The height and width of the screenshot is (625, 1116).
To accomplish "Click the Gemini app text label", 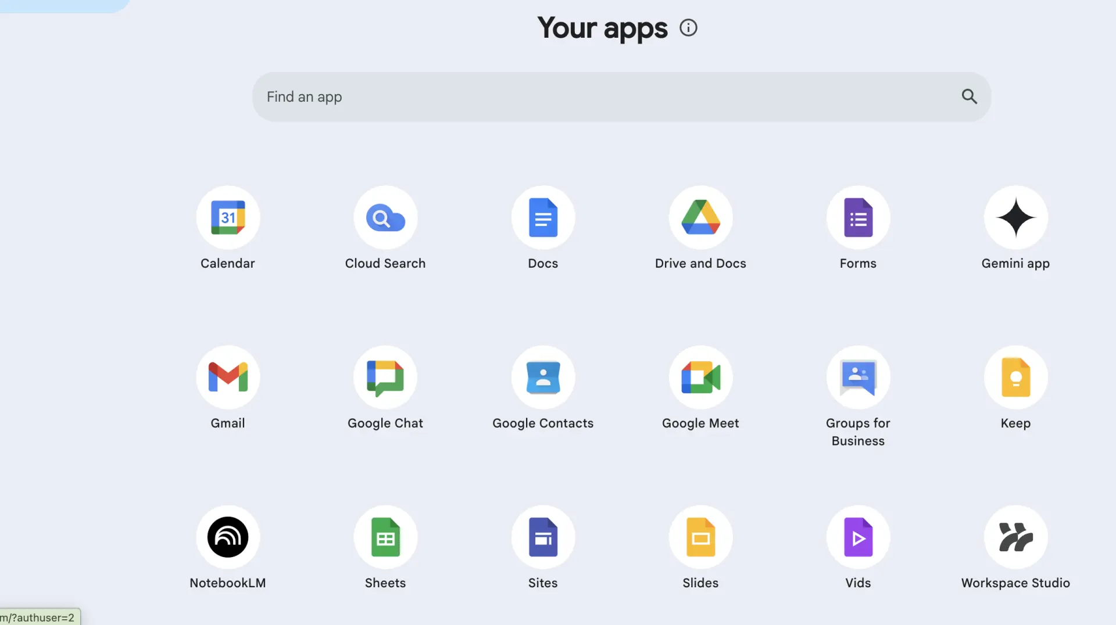I will pos(1015,264).
